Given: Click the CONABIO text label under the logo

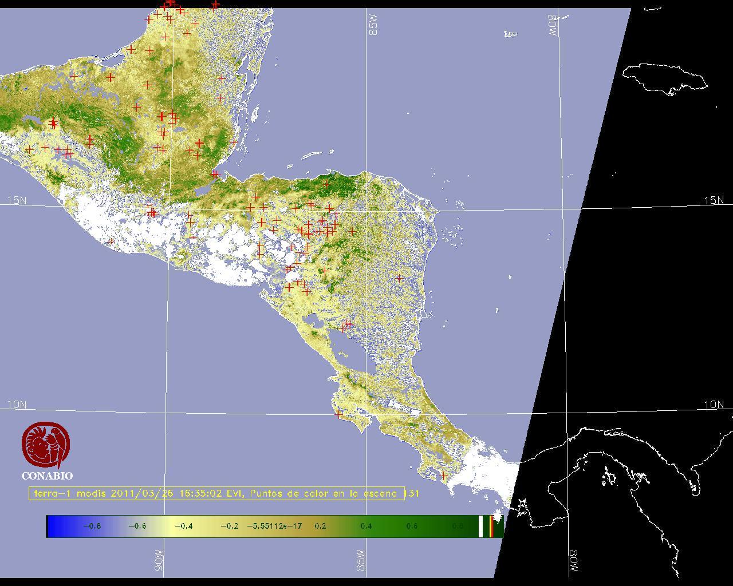Looking at the screenshot, I should point(47,476).
